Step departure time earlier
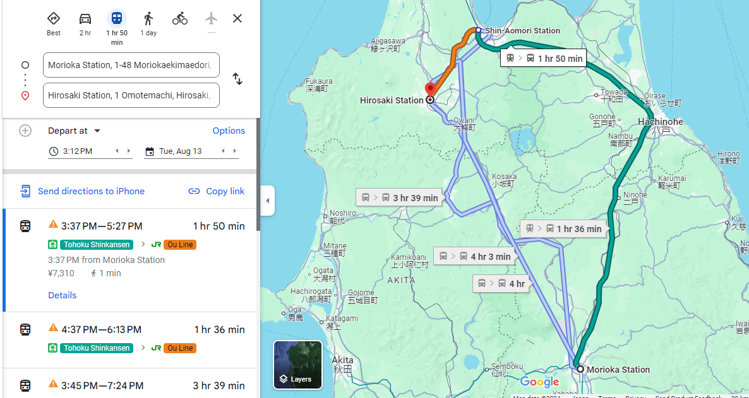The width and height of the screenshot is (749, 398). coord(117,151)
